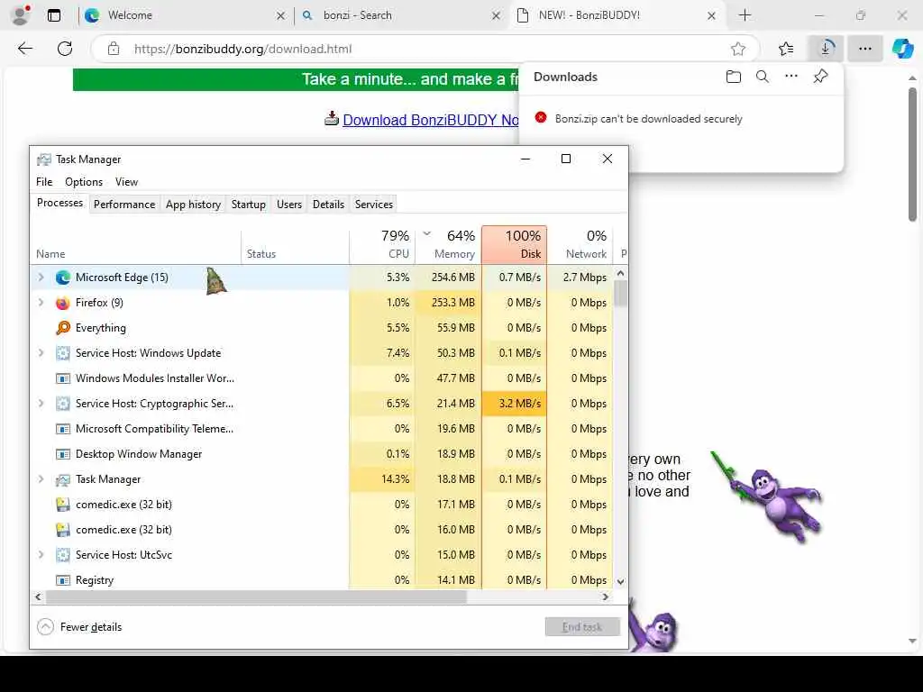Click the End task button
The width and height of the screenshot is (923, 692).
582,627
